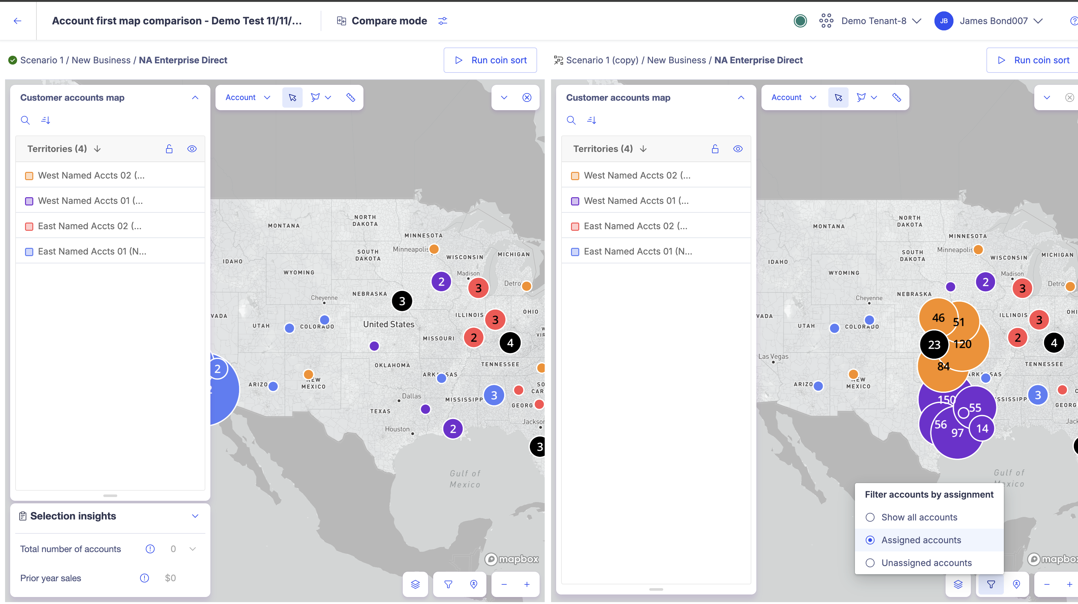Search accounts in left map panel
Viewport: 1078px width, 604px height.
pyautogui.click(x=25, y=120)
